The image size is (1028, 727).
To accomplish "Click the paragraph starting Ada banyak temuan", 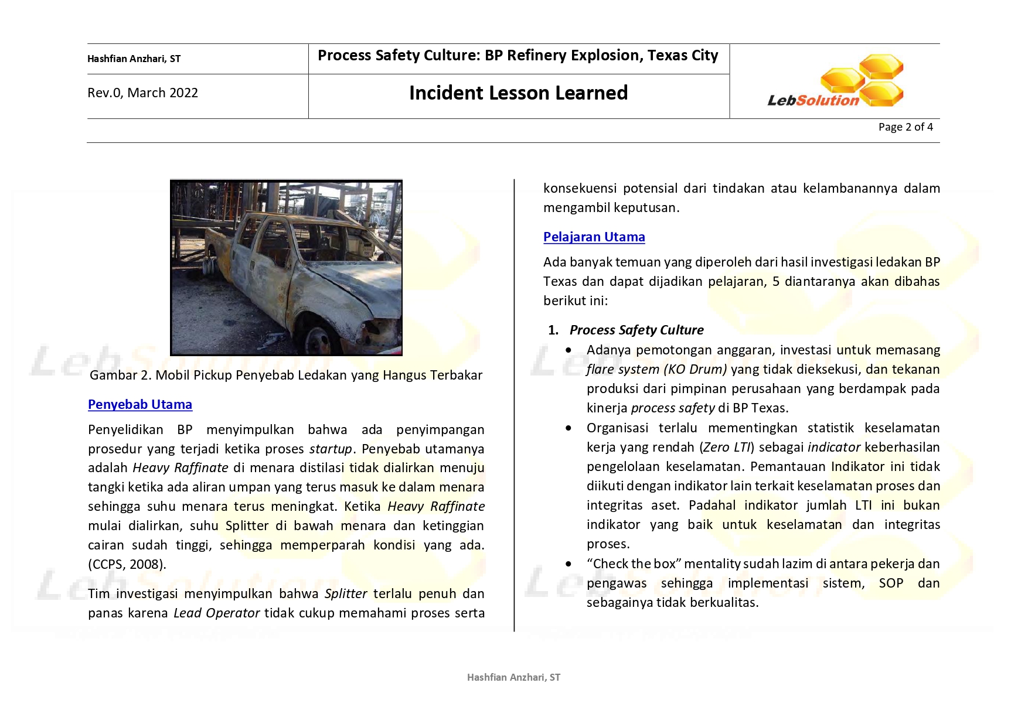I will [x=741, y=281].
